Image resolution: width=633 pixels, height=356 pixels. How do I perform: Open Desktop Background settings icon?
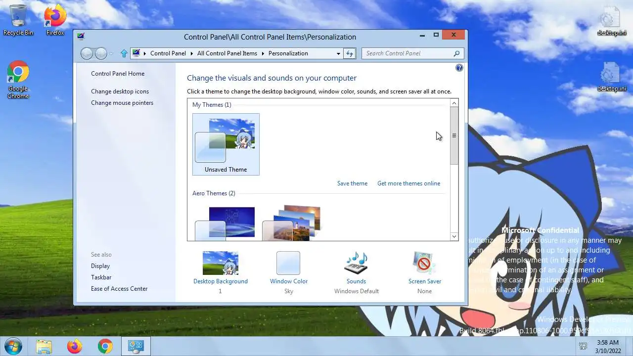(x=221, y=263)
